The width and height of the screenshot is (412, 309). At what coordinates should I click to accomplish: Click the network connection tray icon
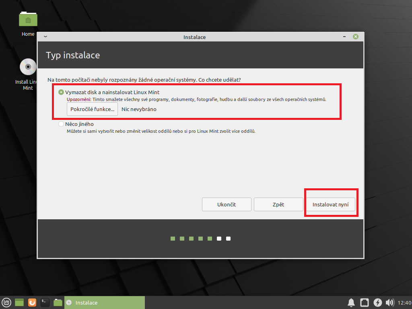pos(364,303)
